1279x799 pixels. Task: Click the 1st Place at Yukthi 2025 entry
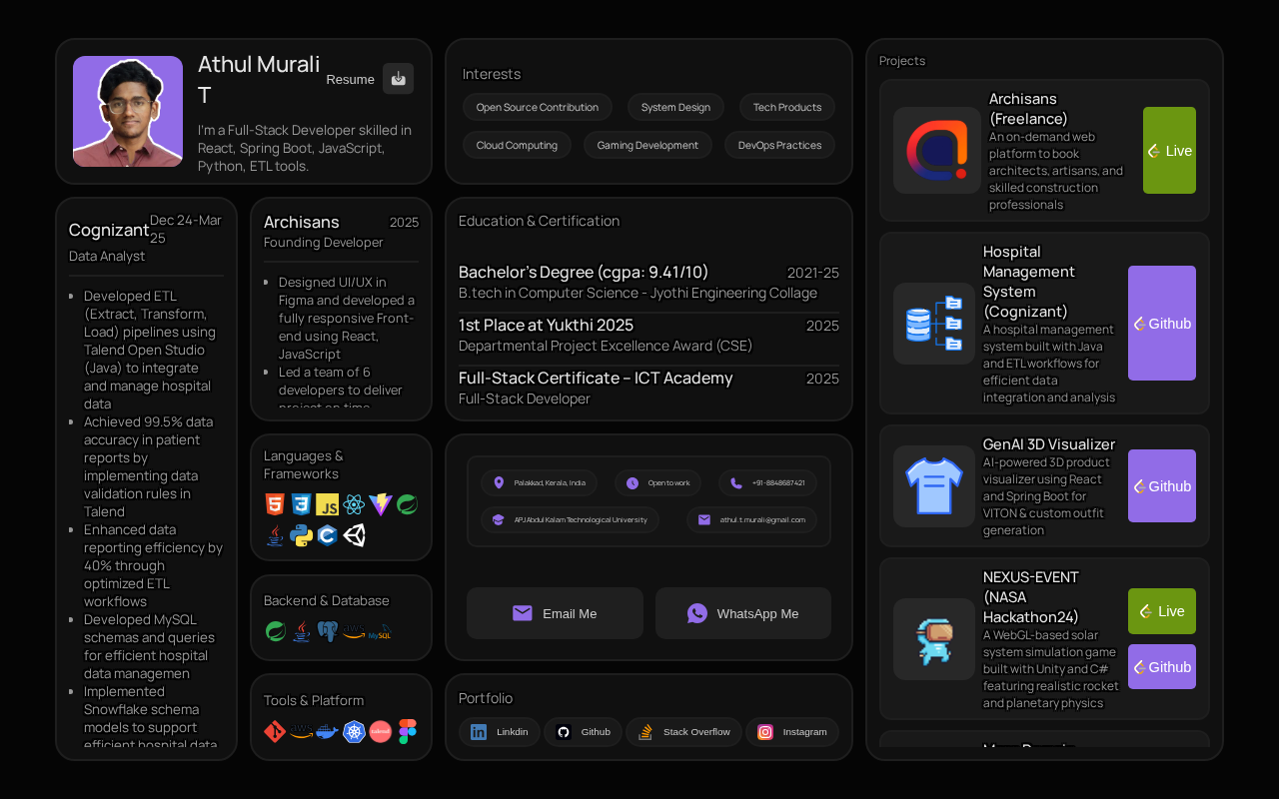click(x=648, y=335)
